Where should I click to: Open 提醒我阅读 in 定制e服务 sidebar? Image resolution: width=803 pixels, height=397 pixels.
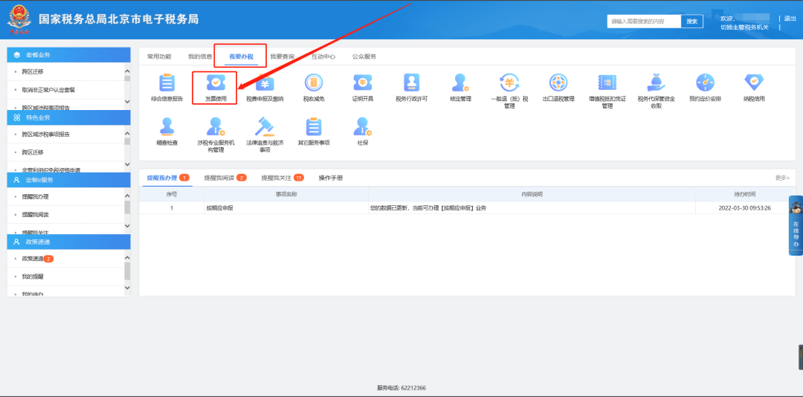(x=36, y=215)
